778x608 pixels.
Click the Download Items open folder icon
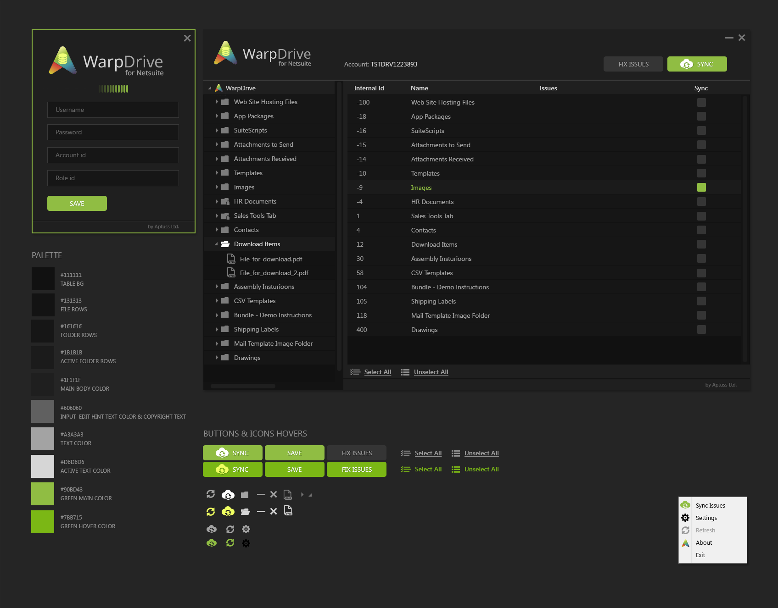click(225, 244)
